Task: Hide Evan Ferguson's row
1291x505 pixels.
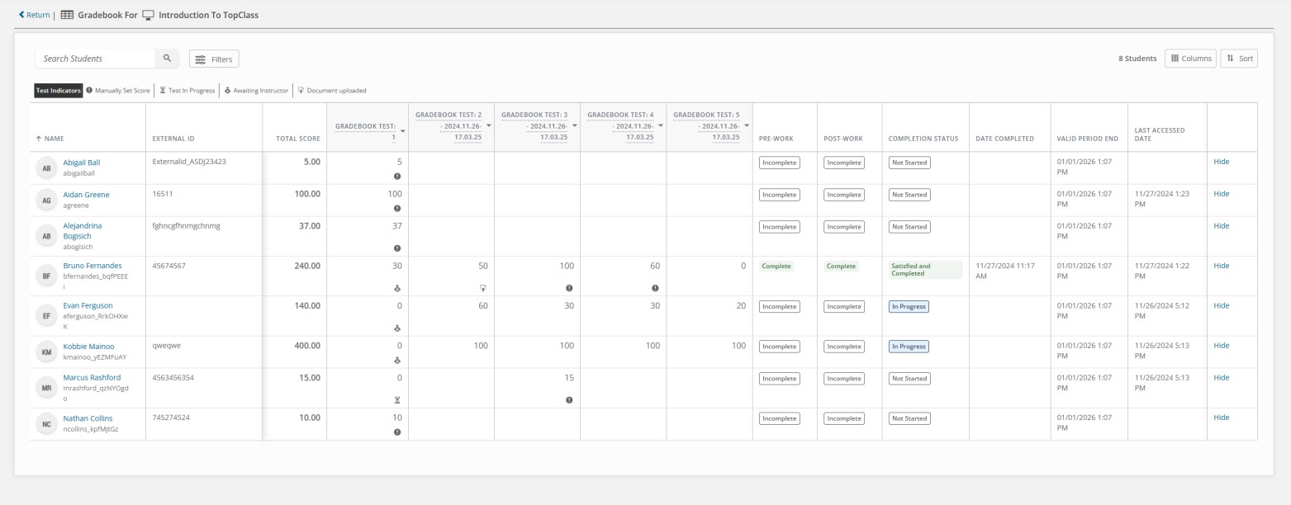Action: coord(1222,305)
